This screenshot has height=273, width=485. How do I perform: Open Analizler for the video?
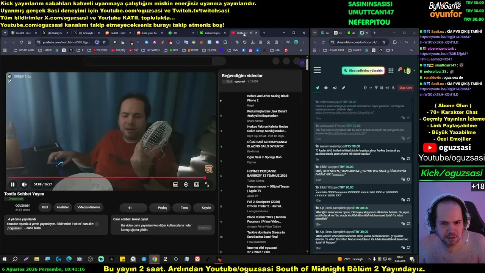[63, 207]
